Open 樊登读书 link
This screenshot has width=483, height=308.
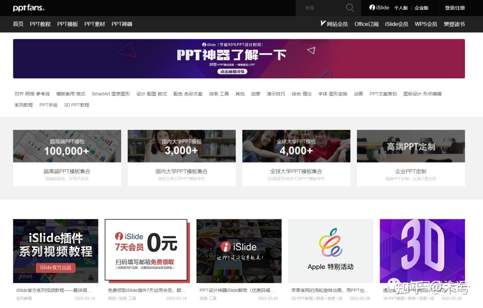pos(454,24)
